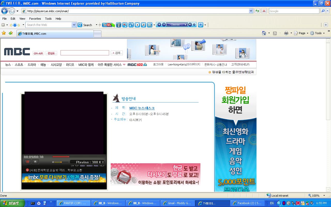This screenshot has width=331, height=207.
Task: Click the radio player play button in toolbar
Action: (164, 25)
